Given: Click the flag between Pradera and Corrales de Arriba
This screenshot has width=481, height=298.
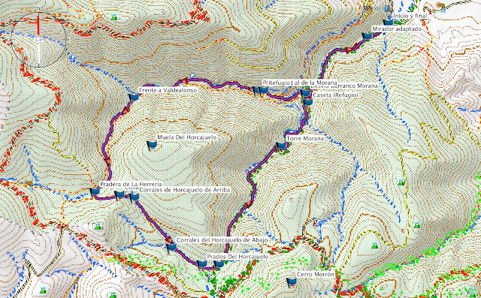Looking at the screenshot, I should (x=119, y=194).
